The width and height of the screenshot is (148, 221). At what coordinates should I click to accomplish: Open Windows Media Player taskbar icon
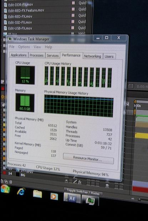point(54,196)
